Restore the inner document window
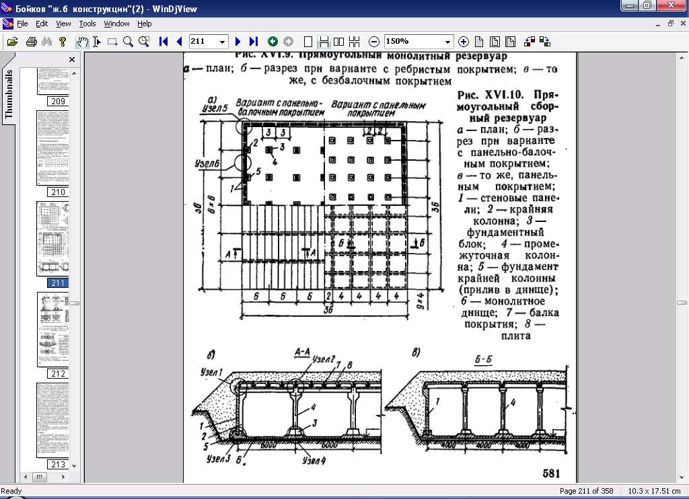The image size is (689, 499). click(x=671, y=24)
